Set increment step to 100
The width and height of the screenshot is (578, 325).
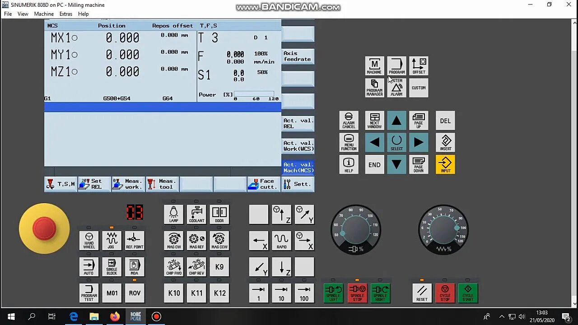(304, 293)
